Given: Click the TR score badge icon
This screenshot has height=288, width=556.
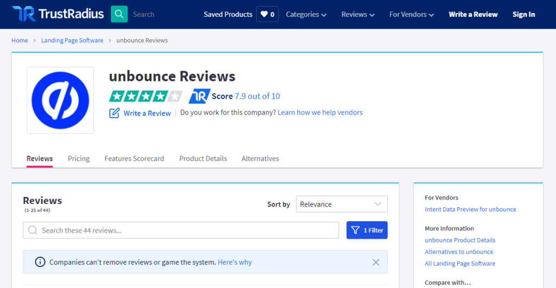Looking at the screenshot, I should point(199,96).
